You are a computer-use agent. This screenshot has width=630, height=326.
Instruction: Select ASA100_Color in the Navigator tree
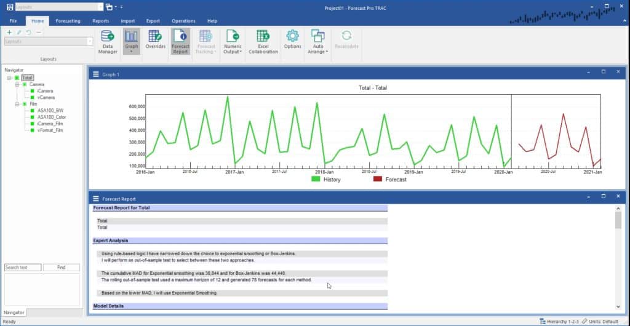pos(52,117)
